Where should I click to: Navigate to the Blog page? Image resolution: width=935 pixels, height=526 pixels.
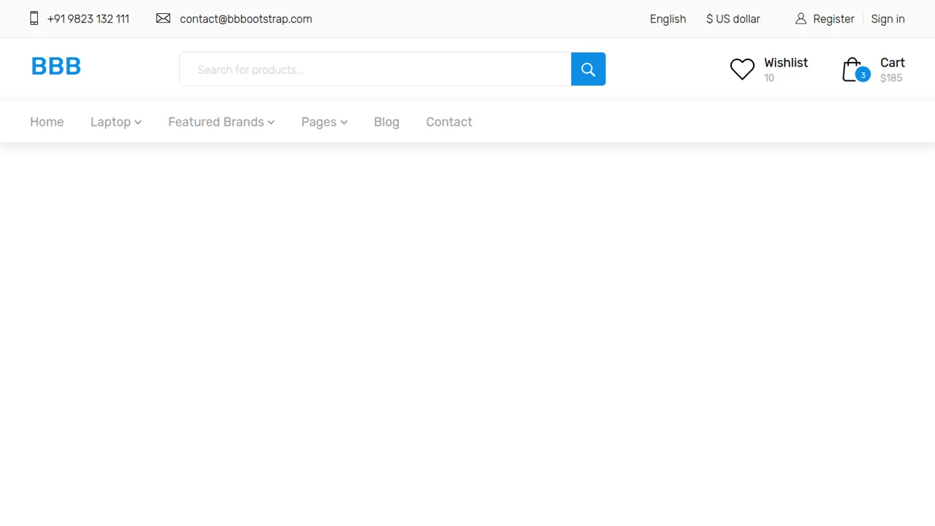coord(386,122)
